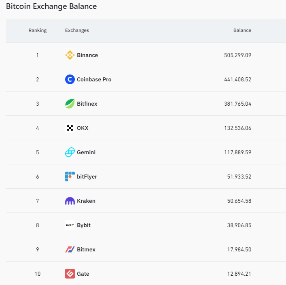Screen dimensions: 286x285
Task: Sort by the Ranking column header
Action: click(38, 30)
